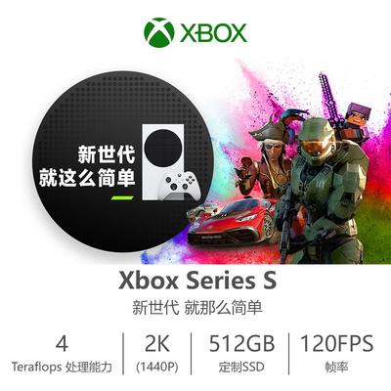Screen dimensions: 391x391
Task: Click the Teraflops 处理能力 label
Action: pyautogui.click(x=62, y=367)
